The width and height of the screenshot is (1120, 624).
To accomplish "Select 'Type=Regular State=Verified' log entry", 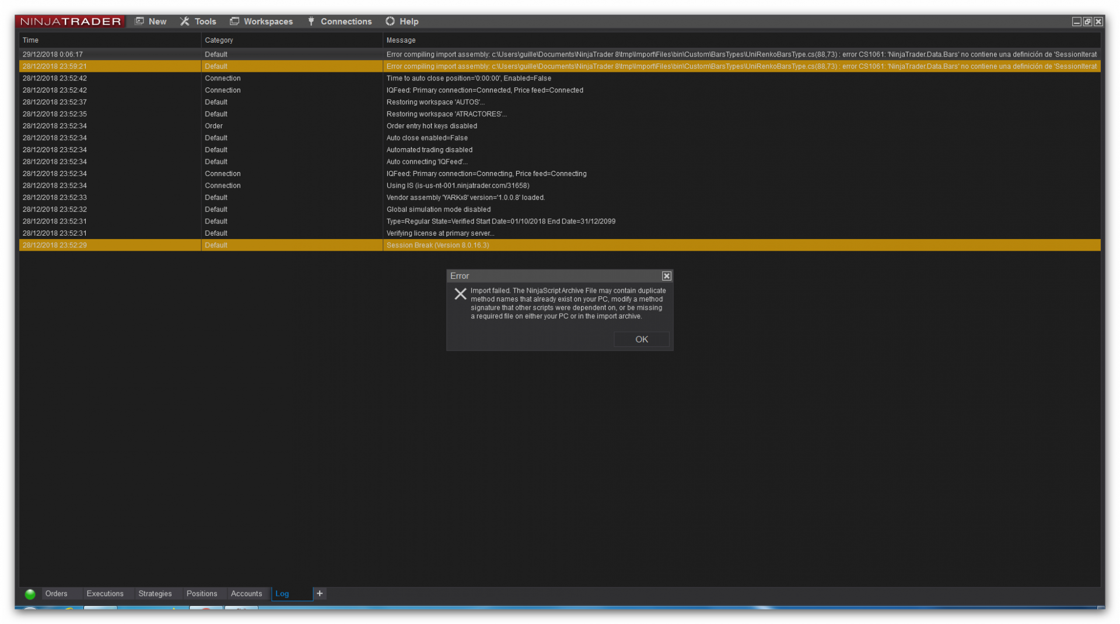I will [x=560, y=222].
